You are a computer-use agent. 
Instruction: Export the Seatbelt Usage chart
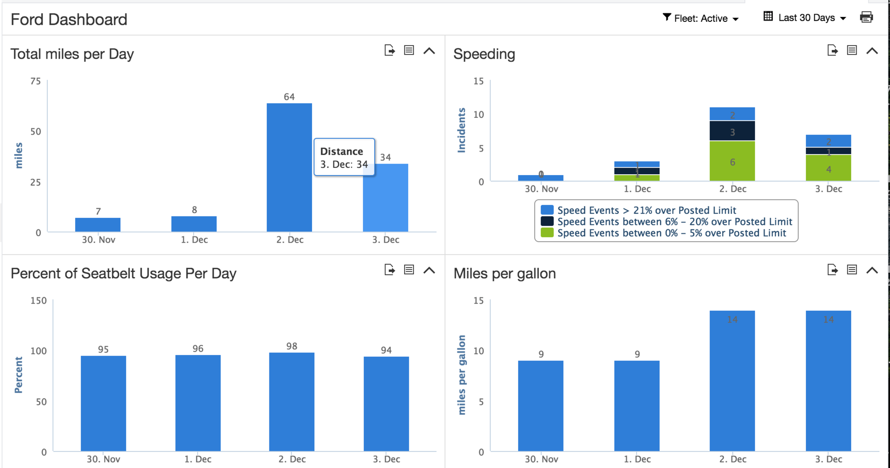(x=390, y=270)
